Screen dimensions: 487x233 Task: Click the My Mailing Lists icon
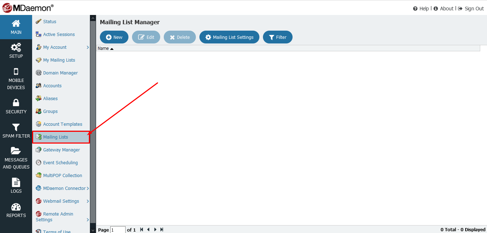click(x=39, y=60)
